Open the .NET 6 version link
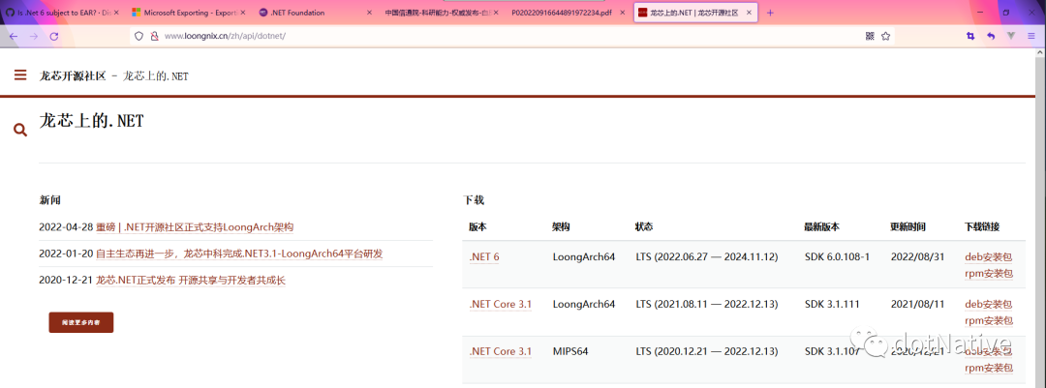The height and width of the screenshot is (388, 1046). coord(484,256)
